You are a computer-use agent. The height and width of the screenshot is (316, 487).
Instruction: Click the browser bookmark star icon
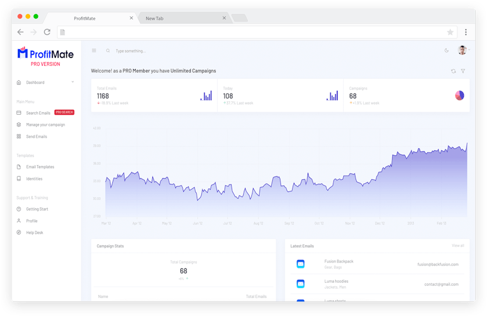coord(450,32)
